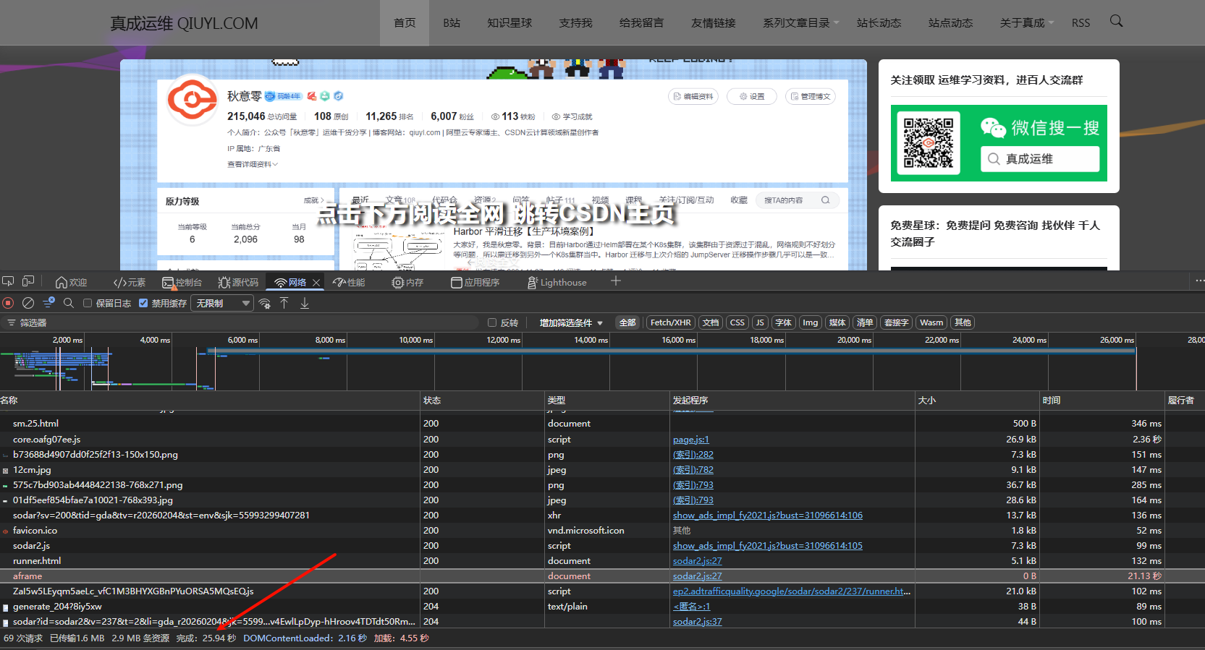Viewport: 1205px width, 650px height.
Task: Click the import HAR up-arrow icon
Action: tap(284, 303)
